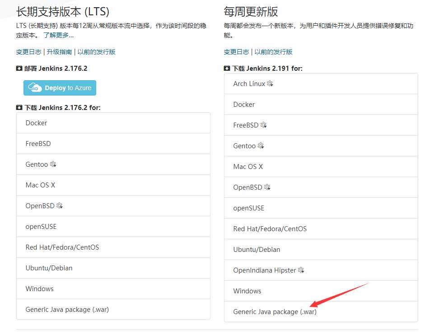Image resolution: width=438 pixels, height=333 pixels.
Task: Select Ubuntu/Debian in the weekly list
Action: click(321, 249)
